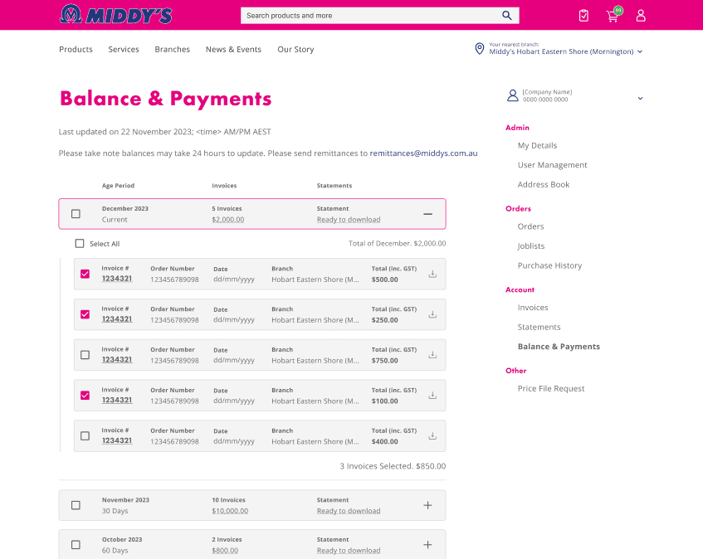
Task: Open the shopping cart icon
Action: click(x=613, y=16)
